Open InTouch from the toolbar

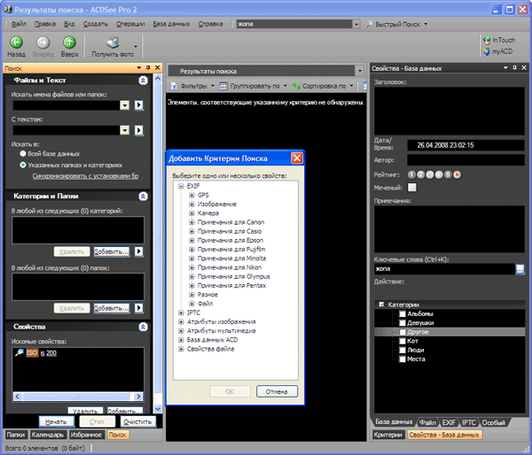tap(498, 40)
